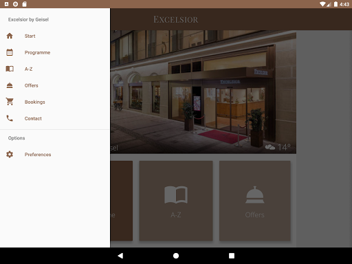Choose Contact in the drawer menu
352x264 pixels.
point(55,118)
